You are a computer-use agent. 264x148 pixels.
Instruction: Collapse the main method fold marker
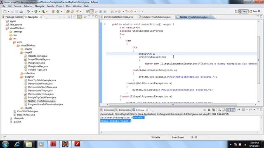[x=104, y=24]
